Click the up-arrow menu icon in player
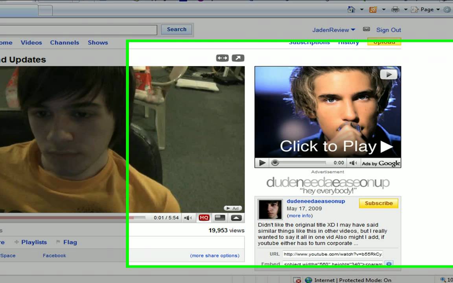453x283 pixels. [x=236, y=218]
